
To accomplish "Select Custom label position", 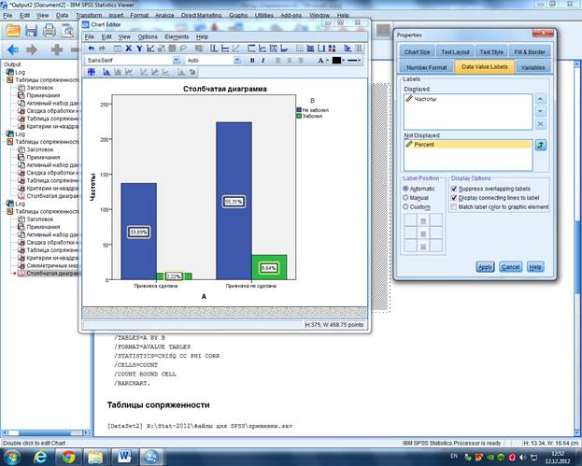I will point(405,206).
